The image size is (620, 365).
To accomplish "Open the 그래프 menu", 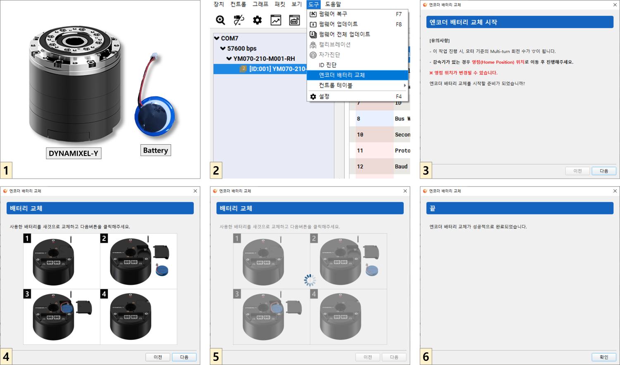I will click(260, 4).
